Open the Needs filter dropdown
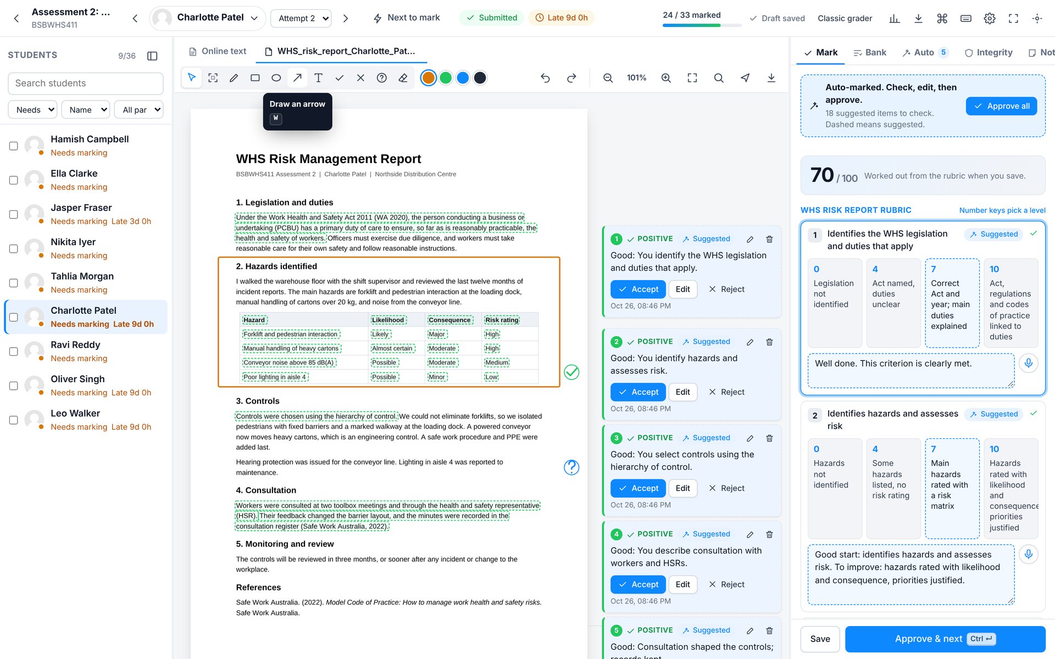The width and height of the screenshot is (1055, 659). (x=32, y=110)
